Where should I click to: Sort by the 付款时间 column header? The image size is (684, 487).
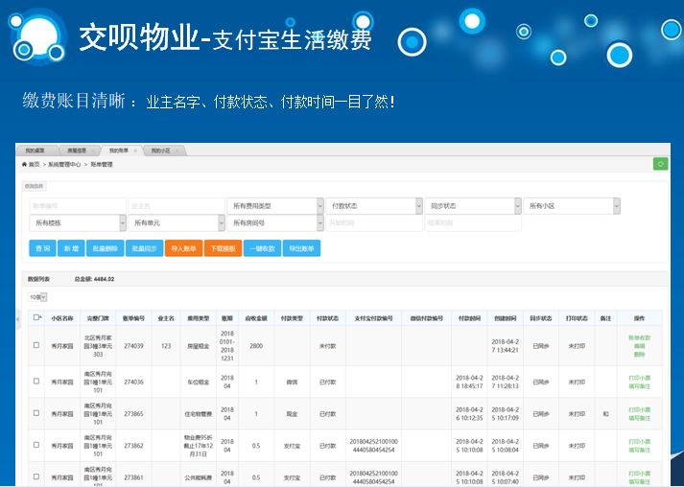pos(469,317)
